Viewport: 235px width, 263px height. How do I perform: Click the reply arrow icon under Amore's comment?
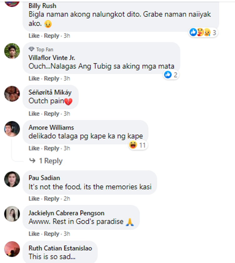point(32,160)
